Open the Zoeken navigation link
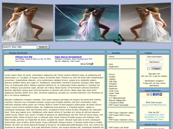This screenshot has width=173, height=129. 112,79
